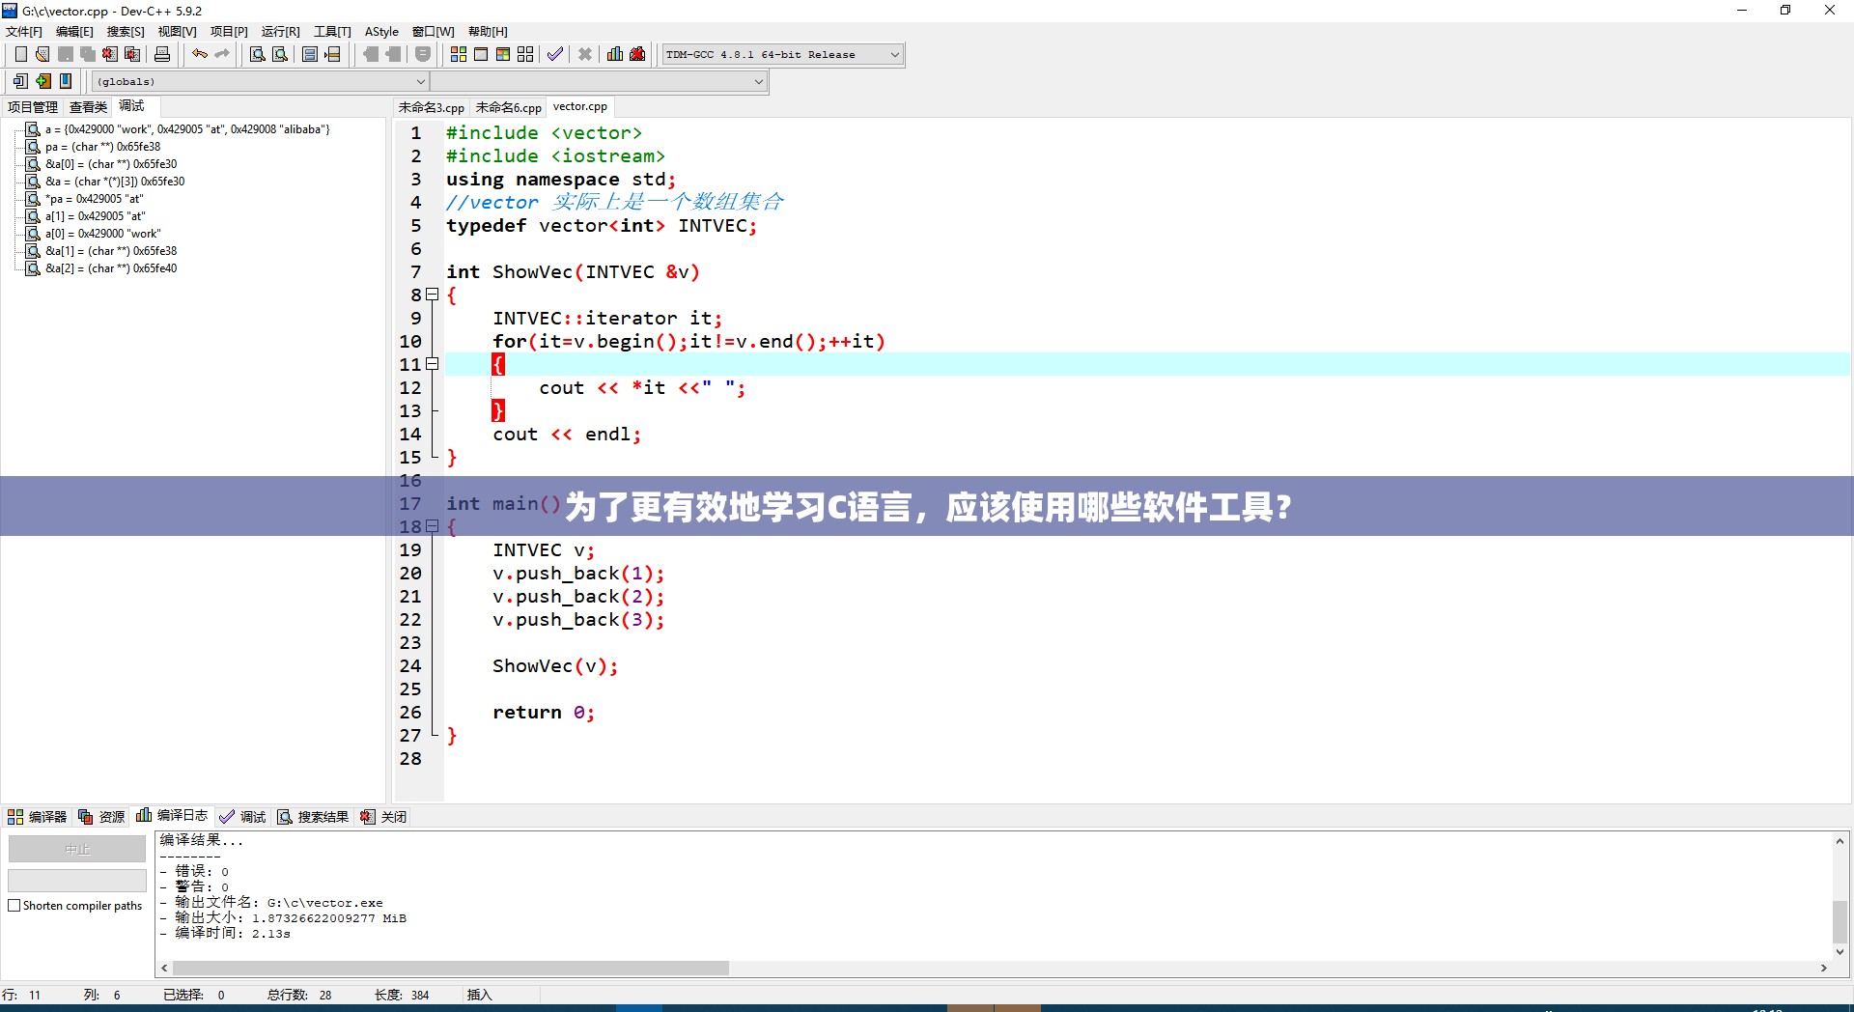This screenshot has width=1854, height=1012.
Task: Open the 编译器 bottom tab
Action: point(38,817)
